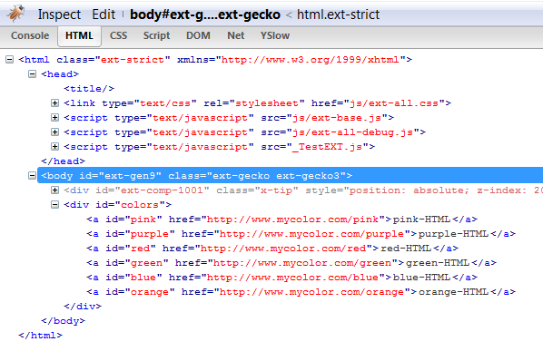Select the ext-all-debug.js script row
Image resolution: width=543 pixels, height=361 pixels.
click(244, 132)
